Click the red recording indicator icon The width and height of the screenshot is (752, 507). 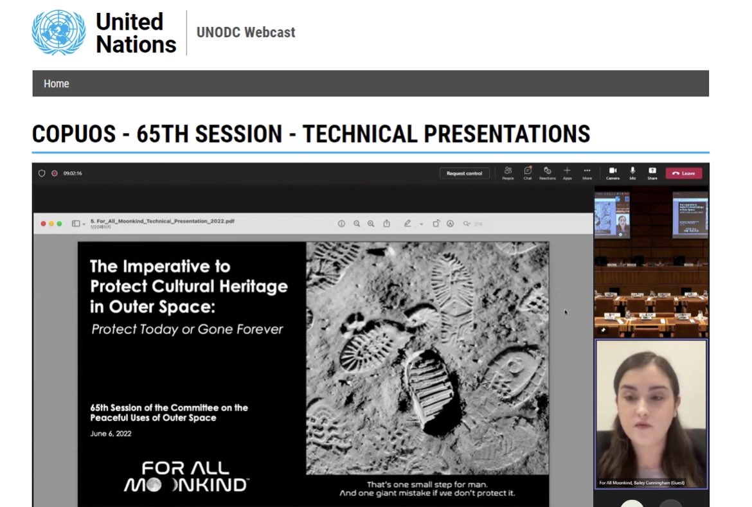pos(55,173)
